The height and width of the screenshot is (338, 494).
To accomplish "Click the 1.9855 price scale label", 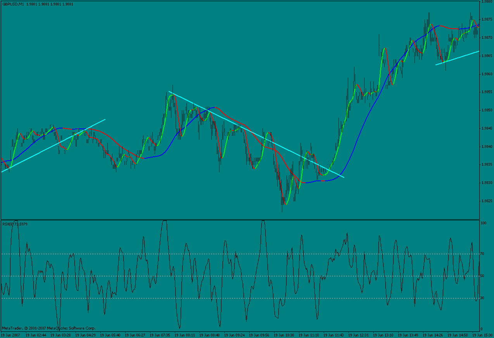I will point(487,92).
